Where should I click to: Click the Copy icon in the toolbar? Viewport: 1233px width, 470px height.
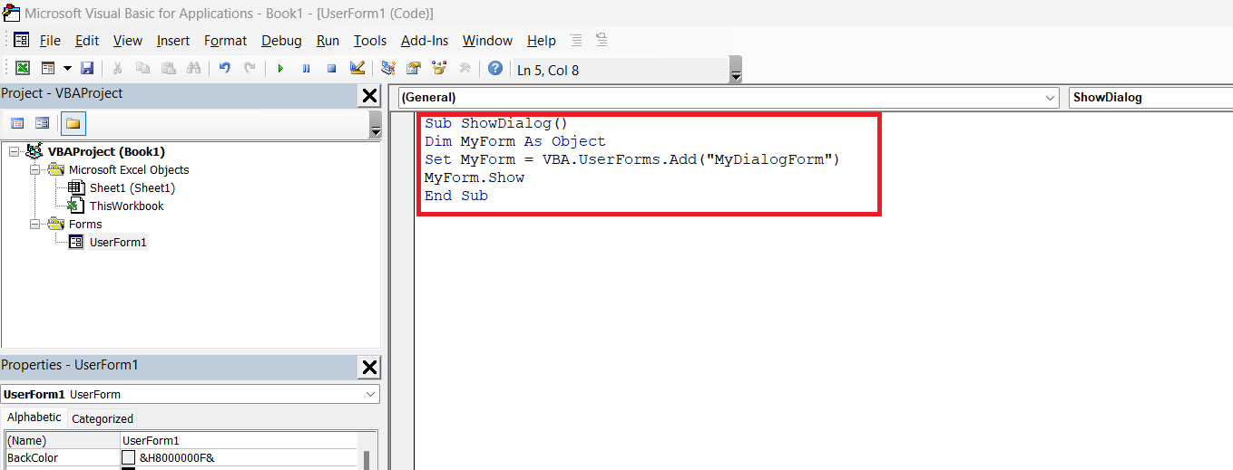pyautogui.click(x=142, y=68)
